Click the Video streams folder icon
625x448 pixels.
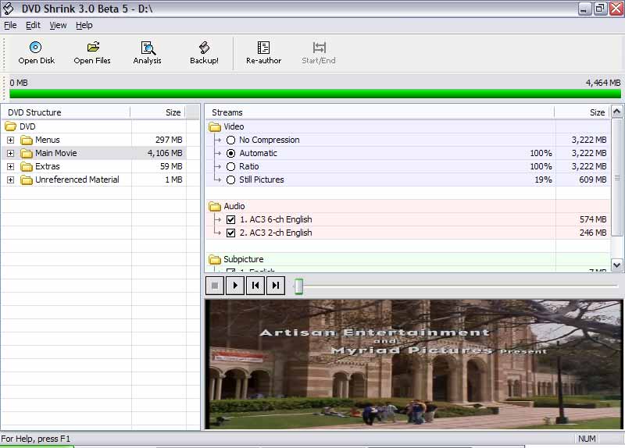(x=215, y=126)
